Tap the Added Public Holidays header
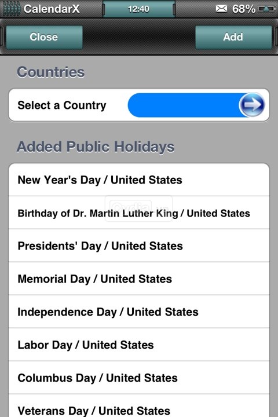The height and width of the screenshot is (417, 278). pyautogui.click(x=96, y=147)
